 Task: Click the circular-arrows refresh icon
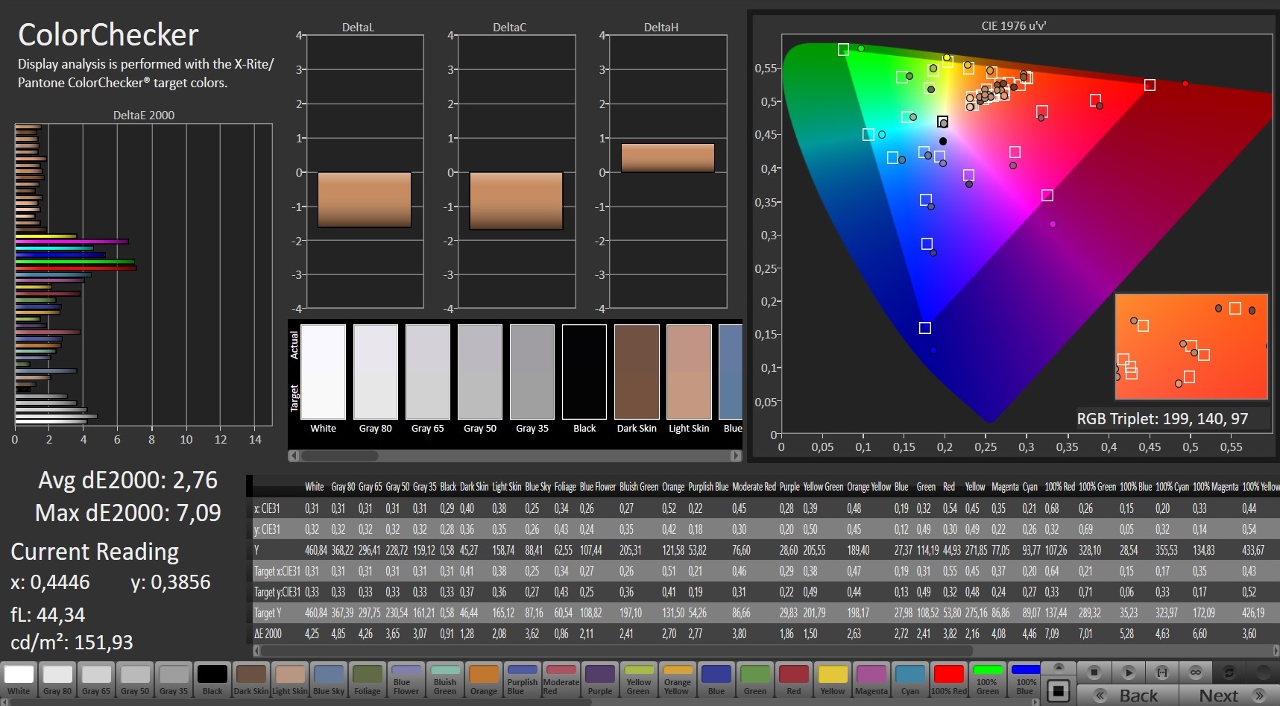pyautogui.click(x=1229, y=672)
